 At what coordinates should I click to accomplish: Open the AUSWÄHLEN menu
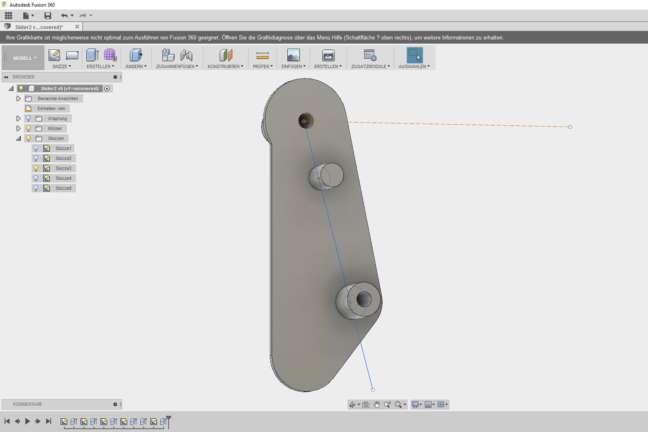pyautogui.click(x=414, y=67)
